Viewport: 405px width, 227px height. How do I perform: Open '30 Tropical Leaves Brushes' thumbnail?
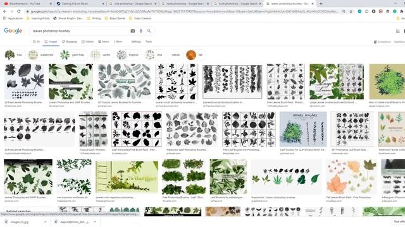[124, 81]
